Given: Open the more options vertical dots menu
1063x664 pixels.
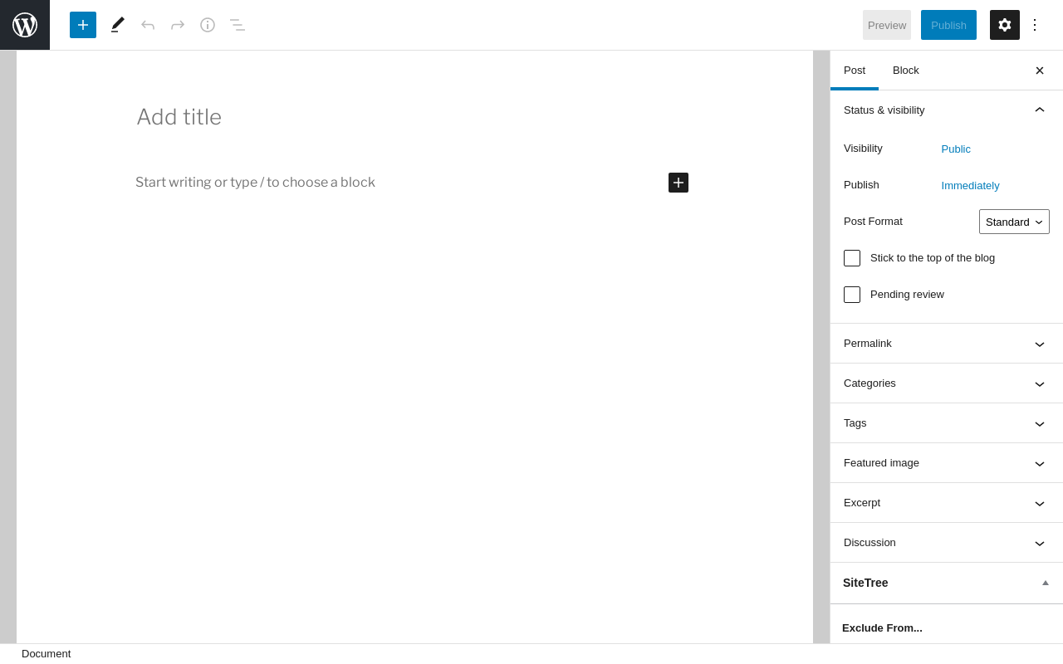Looking at the screenshot, I should tap(1035, 25).
